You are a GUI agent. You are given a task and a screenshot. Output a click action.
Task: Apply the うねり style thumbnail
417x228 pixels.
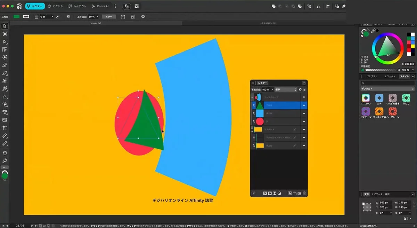[406, 99]
